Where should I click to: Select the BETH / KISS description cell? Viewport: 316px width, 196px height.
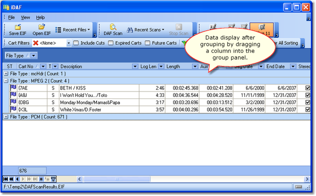click(99, 88)
